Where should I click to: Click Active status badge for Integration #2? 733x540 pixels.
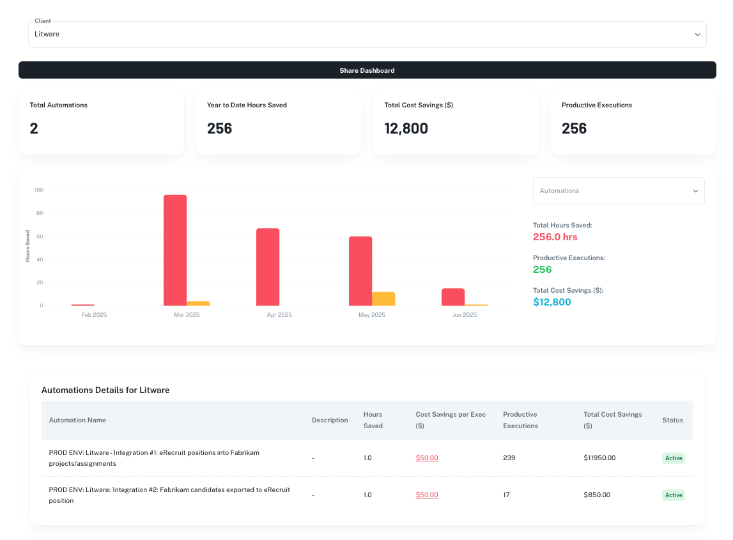[673, 495]
